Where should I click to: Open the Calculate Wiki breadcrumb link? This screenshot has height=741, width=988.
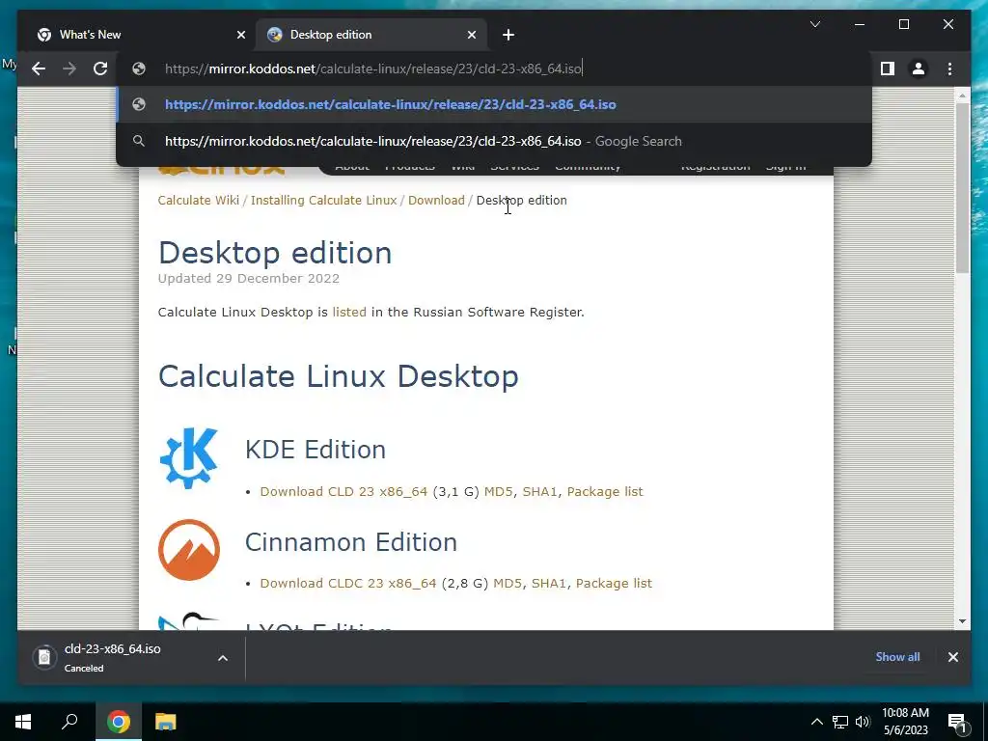[x=199, y=201]
